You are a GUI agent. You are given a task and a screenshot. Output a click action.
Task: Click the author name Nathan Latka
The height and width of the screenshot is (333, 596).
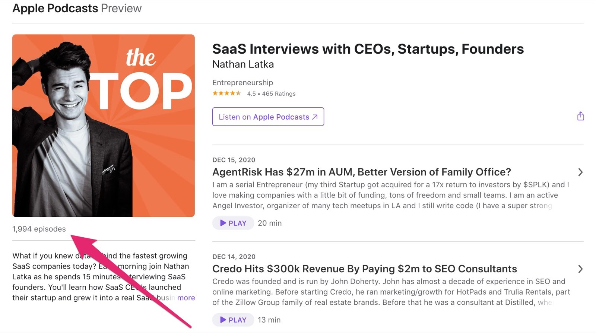point(243,64)
